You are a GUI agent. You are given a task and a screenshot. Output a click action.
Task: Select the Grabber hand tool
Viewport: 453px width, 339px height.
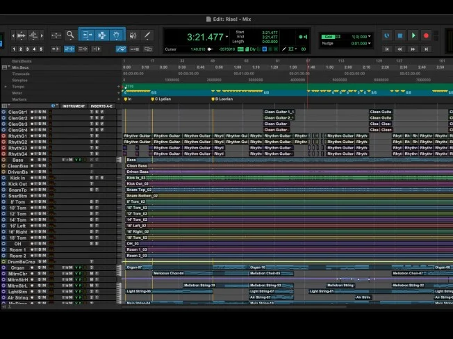coord(116,35)
